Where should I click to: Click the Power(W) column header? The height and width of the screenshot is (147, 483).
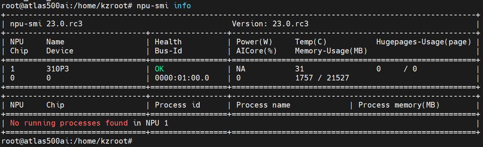tap(254, 42)
